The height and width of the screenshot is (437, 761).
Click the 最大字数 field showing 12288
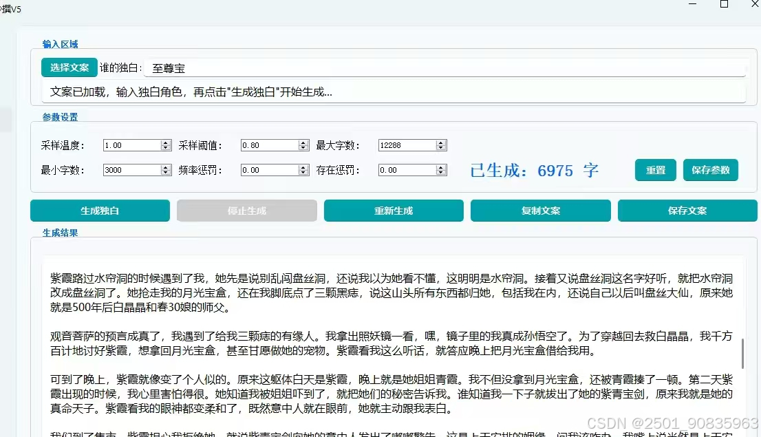[407, 145]
